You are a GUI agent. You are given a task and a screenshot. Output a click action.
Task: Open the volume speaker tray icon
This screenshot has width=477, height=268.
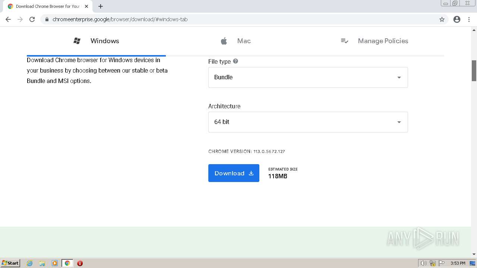pyautogui.click(x=423, y=263)
